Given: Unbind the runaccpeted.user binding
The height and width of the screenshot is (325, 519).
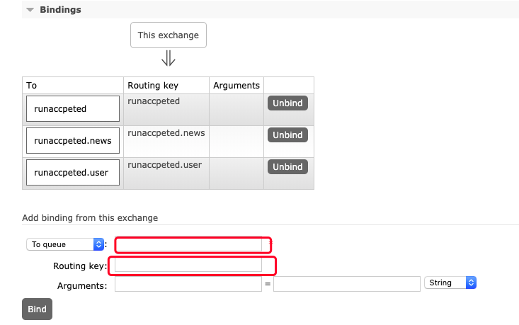Looking at the screenshot, I should pos(287,167).
